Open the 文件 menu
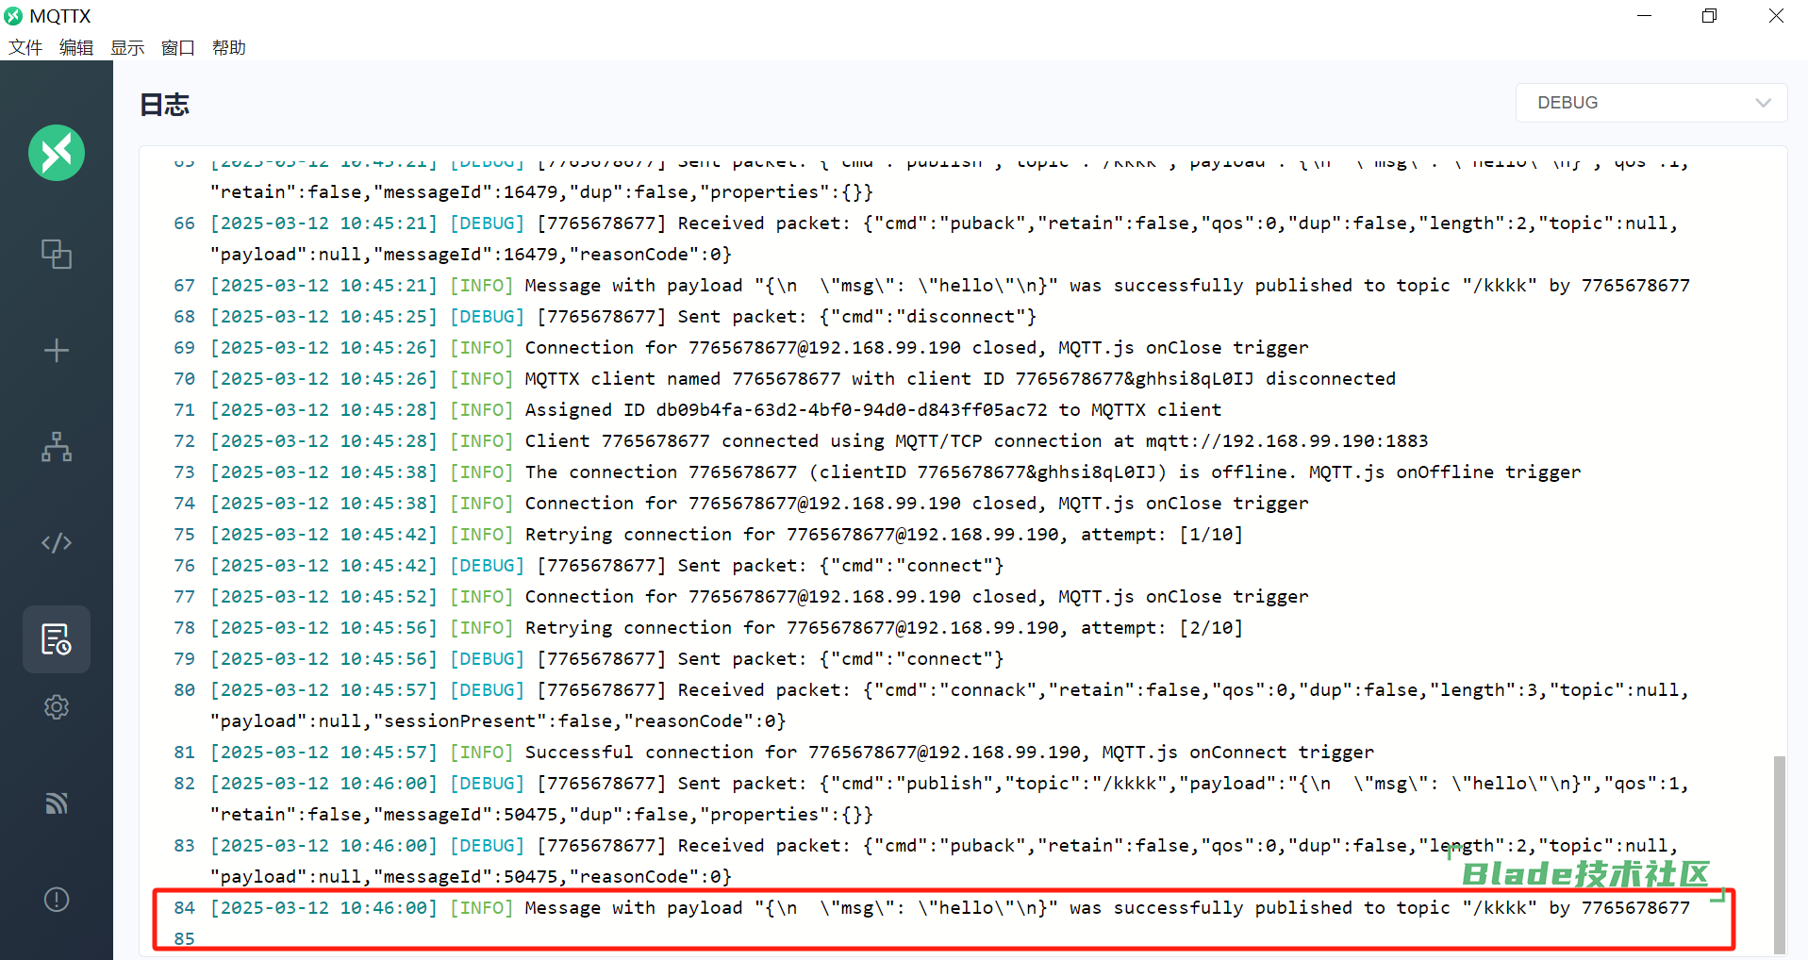The image size is (1808, 960). tap(25, 47)
